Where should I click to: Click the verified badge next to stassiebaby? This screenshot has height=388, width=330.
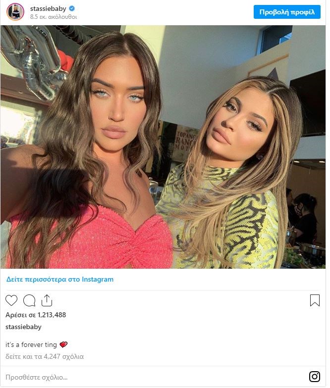click(x=72, y=9)
